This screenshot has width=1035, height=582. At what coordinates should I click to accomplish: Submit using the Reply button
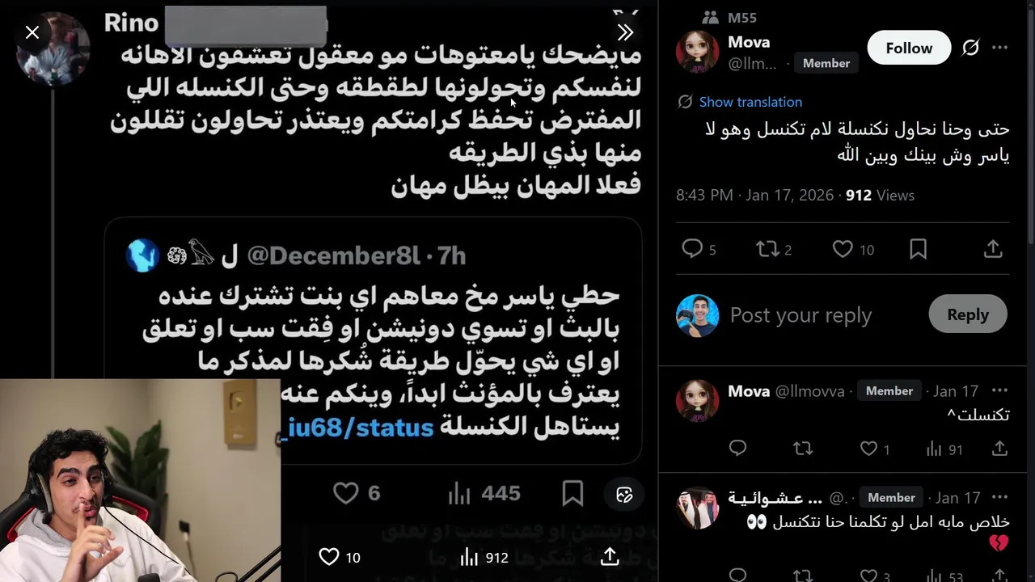968,314
